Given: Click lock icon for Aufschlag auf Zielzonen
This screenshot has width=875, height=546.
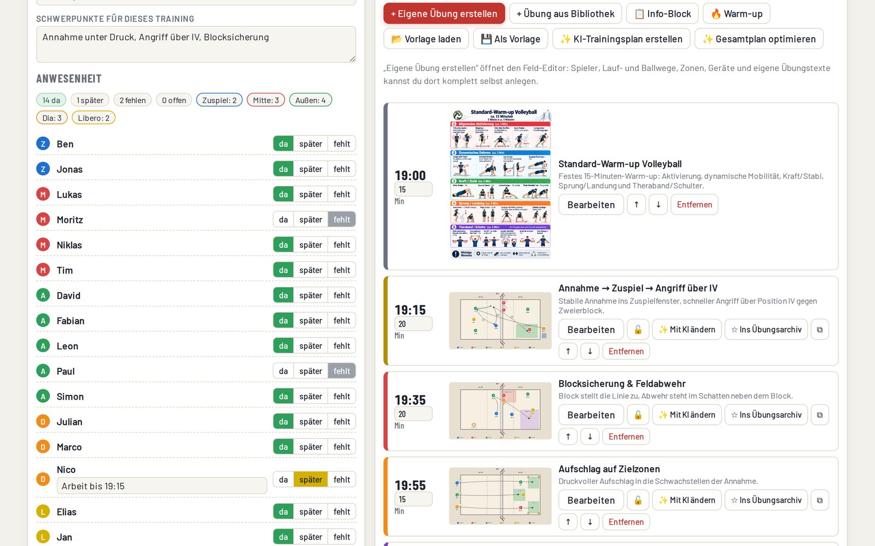Looking at the screenshot, I should [638, 500].
